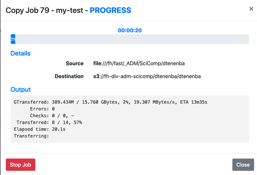Viewport: 257px width, 175px height.
Task: Click the Destination label
Action: click(x=69, y=76)
